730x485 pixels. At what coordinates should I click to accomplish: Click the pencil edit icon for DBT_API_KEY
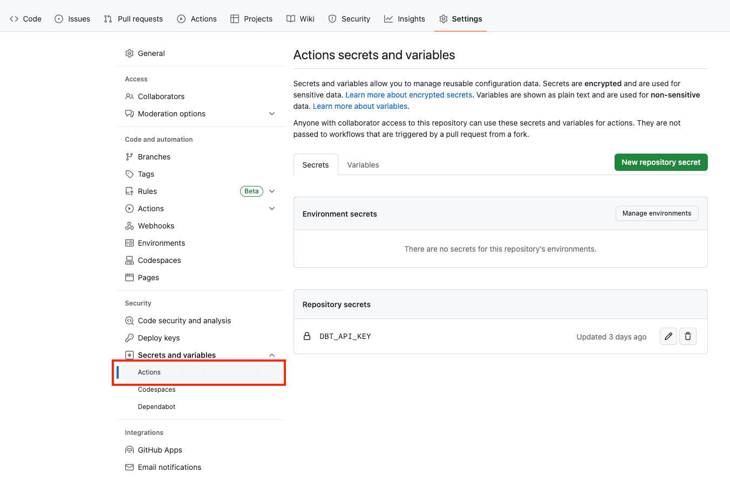[668, 336]
